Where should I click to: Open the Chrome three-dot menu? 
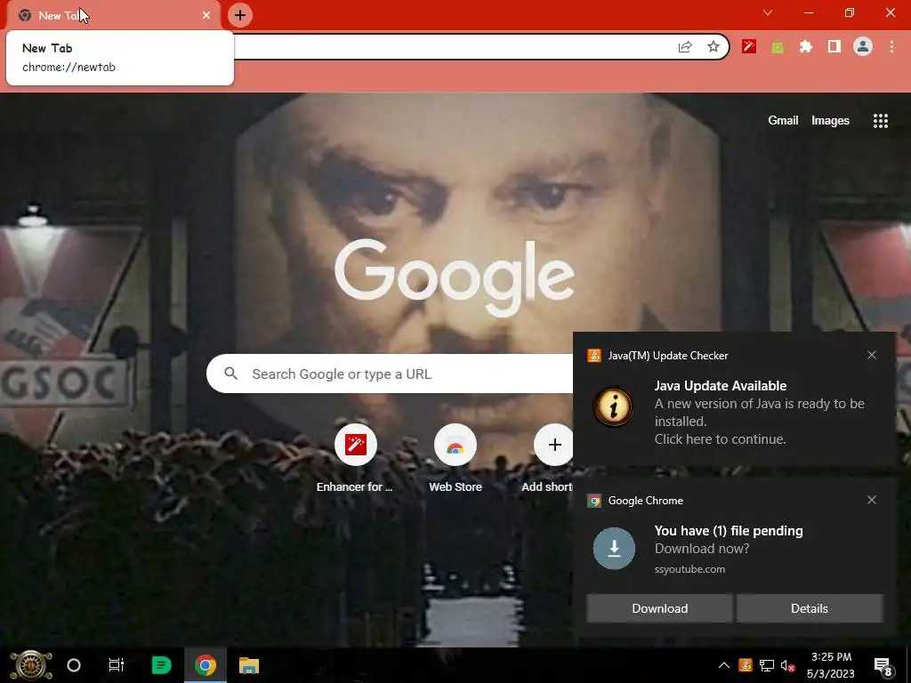pos(891,47)
